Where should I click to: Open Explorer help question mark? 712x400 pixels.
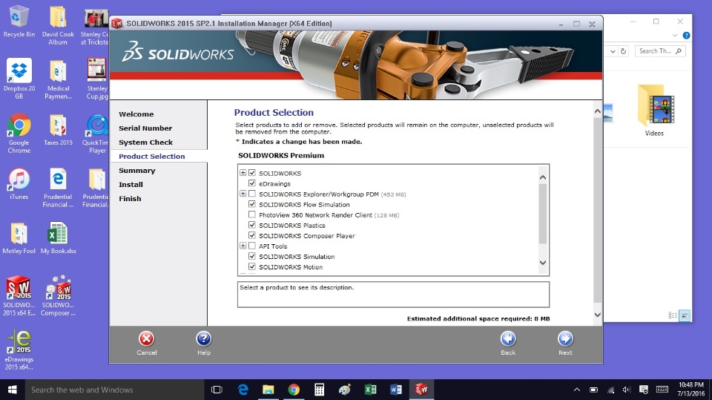click(x=686, y=36)
